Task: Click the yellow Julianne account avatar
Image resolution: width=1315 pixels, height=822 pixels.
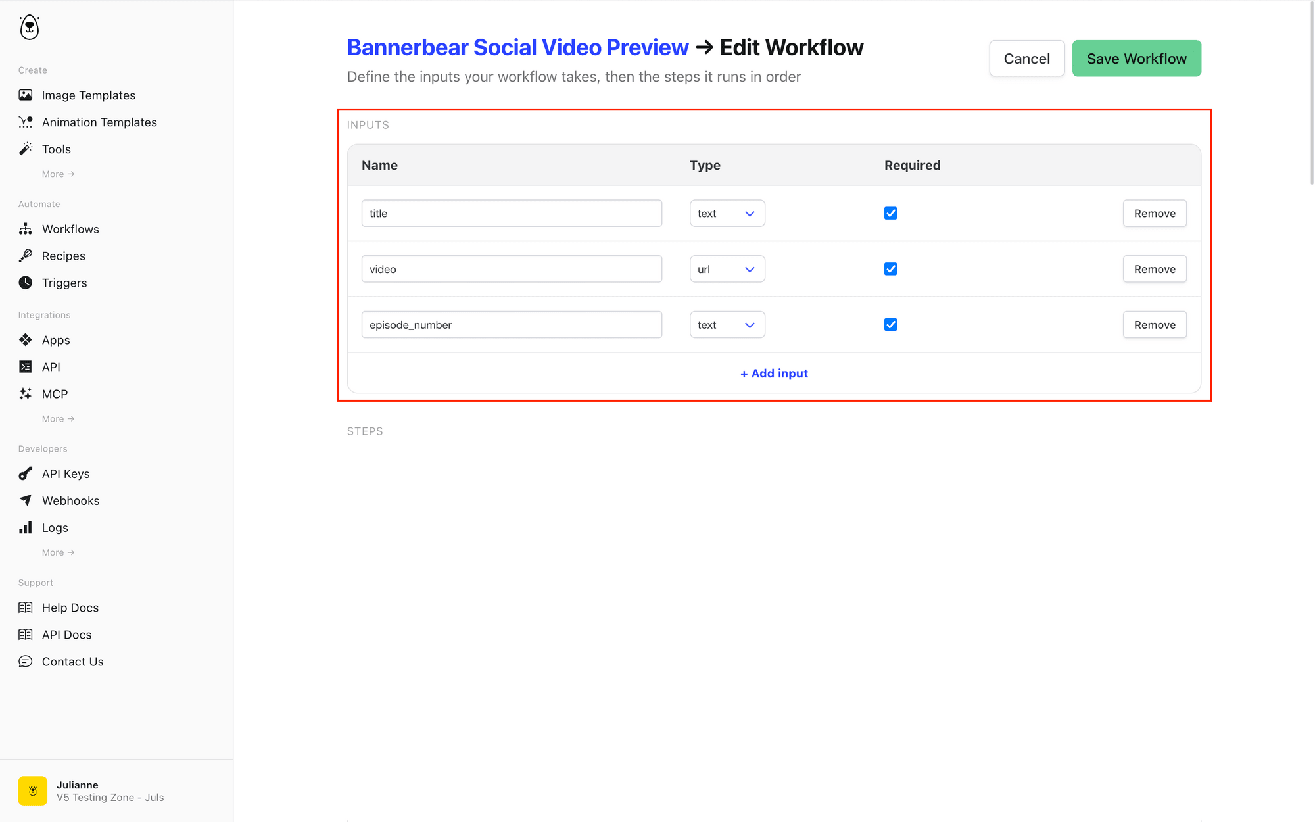Action: [33, 790]
